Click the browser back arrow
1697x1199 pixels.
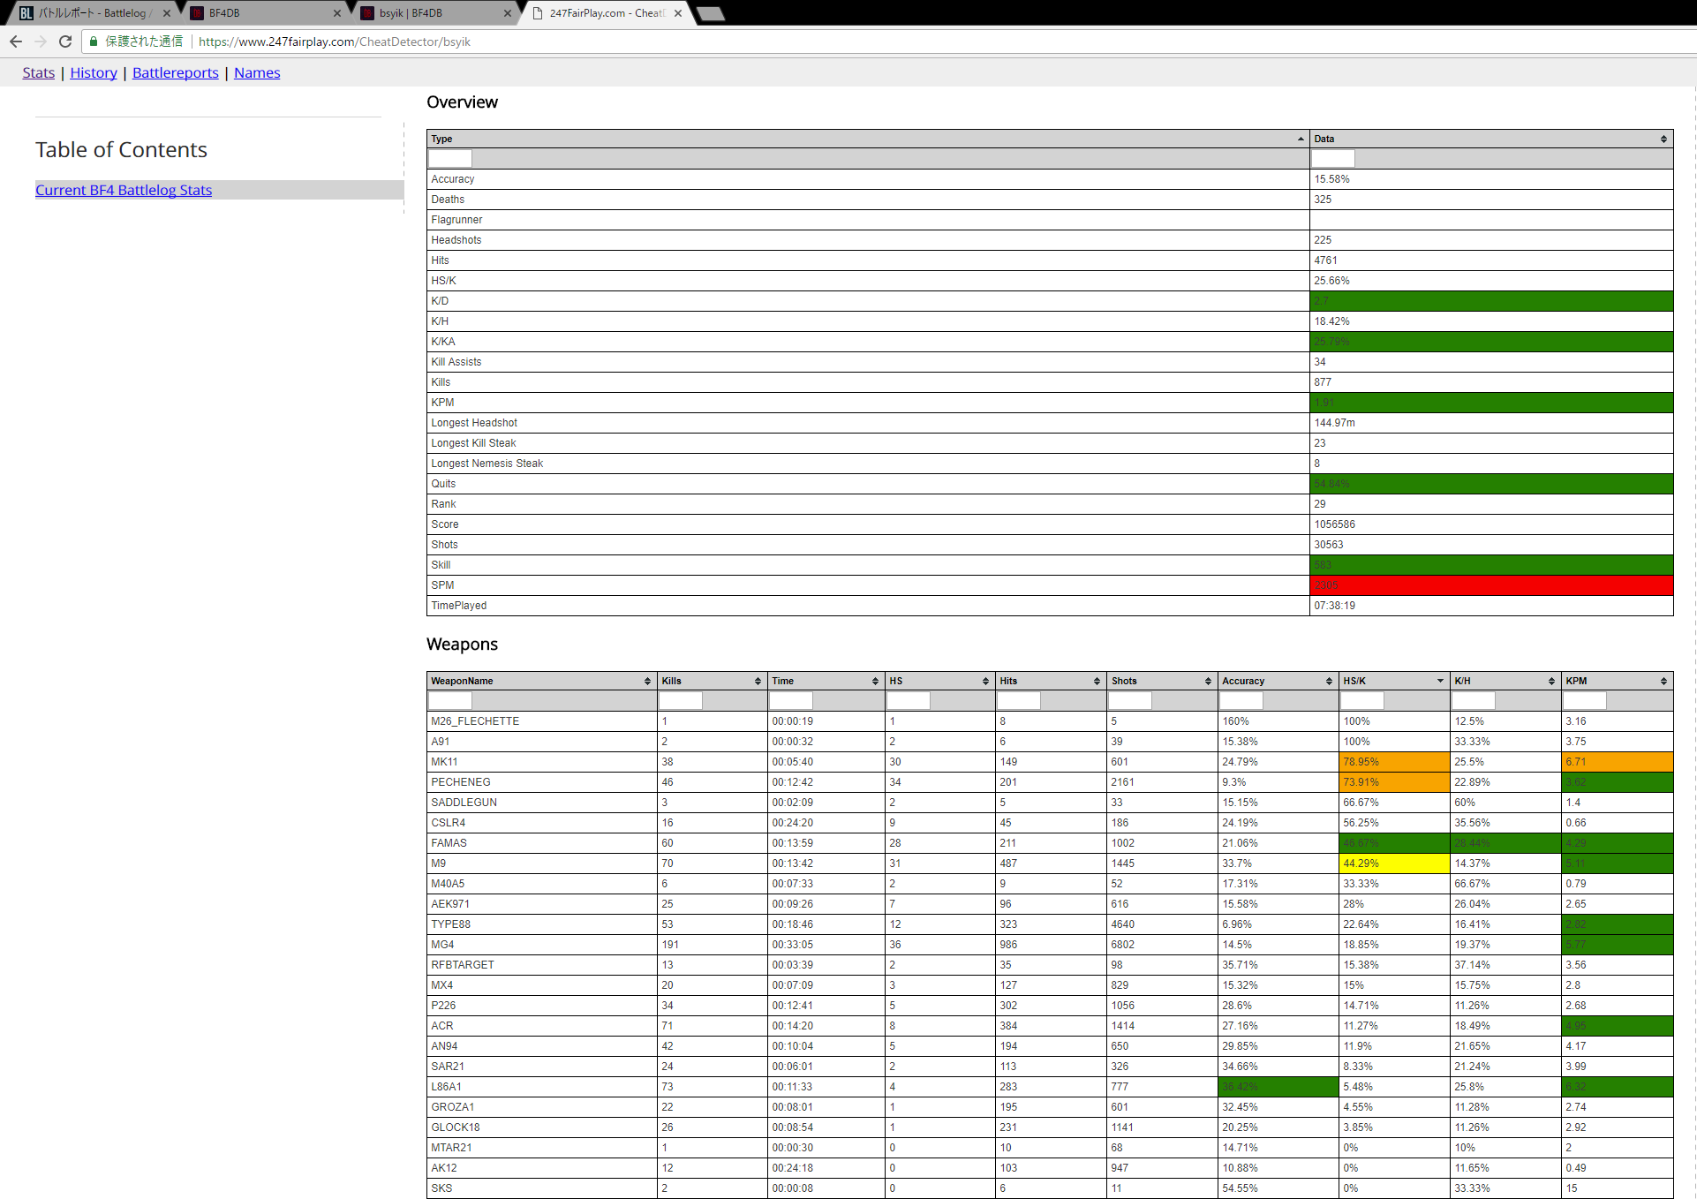16,41
